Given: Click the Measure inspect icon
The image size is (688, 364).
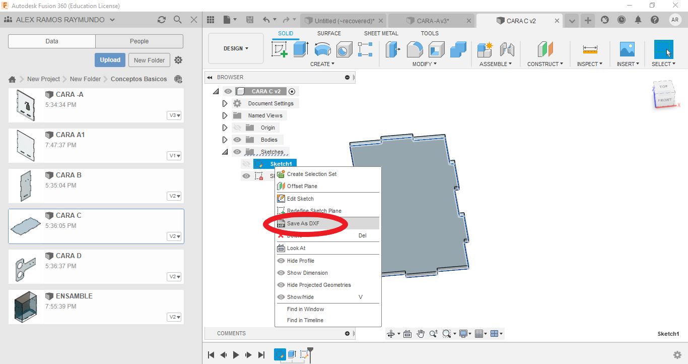Looking at the screenshot, I should tap(589, 49).
